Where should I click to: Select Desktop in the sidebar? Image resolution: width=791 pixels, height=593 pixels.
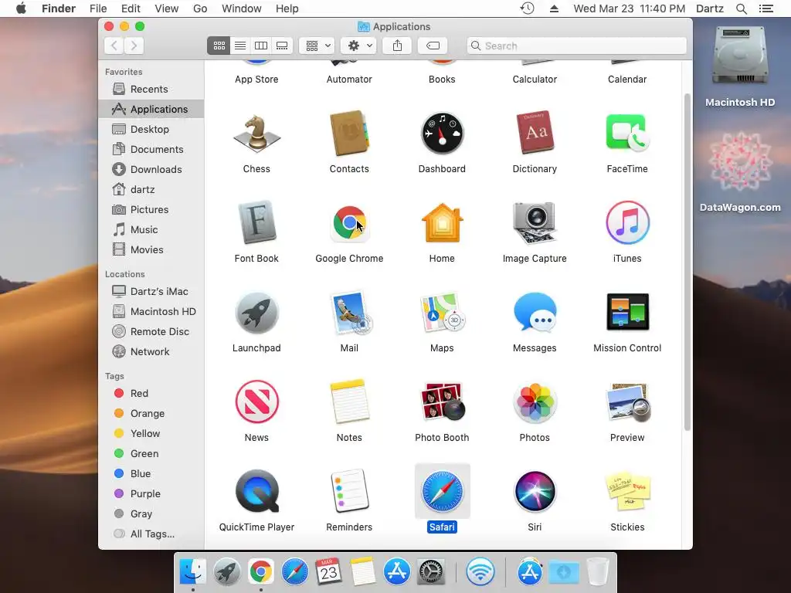click(151, 130)
